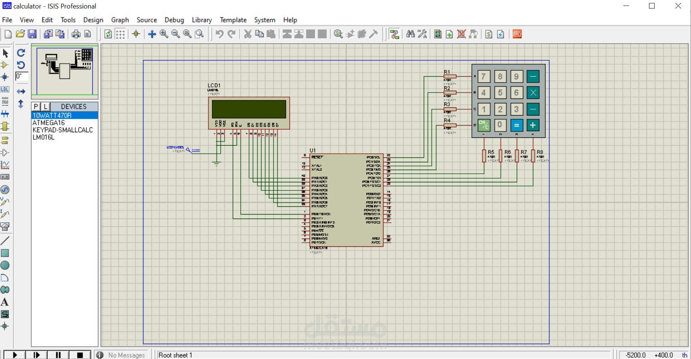Click the Save design icon

coord(32,34)
